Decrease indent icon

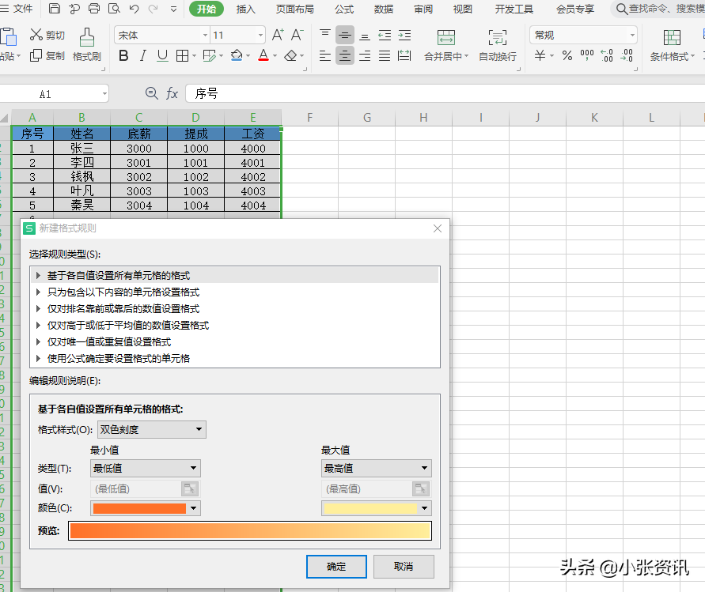[x=385, y=35]
